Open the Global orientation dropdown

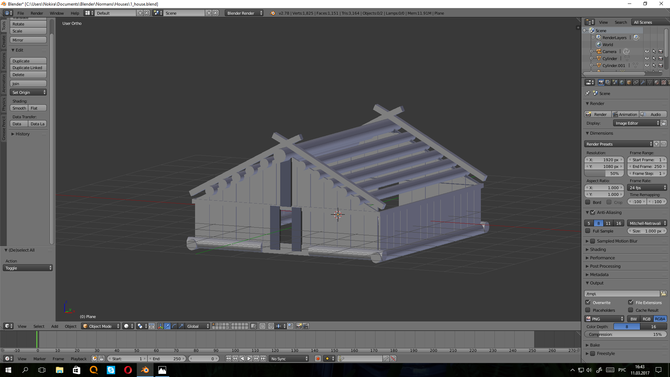(197, 326)
